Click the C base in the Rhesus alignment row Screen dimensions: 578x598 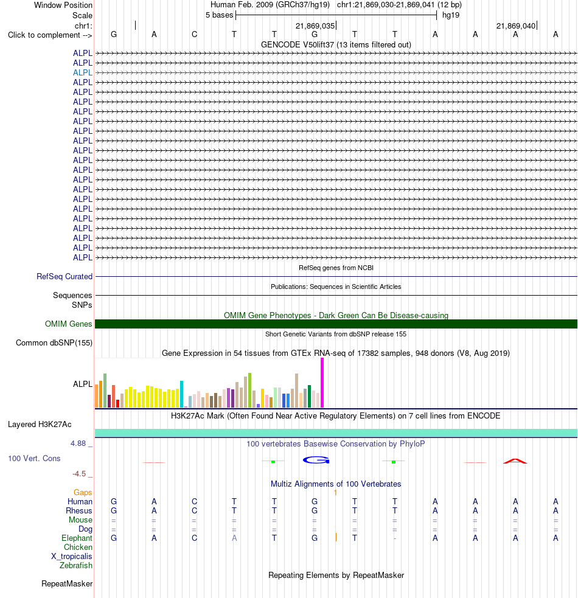pos(194,510)
